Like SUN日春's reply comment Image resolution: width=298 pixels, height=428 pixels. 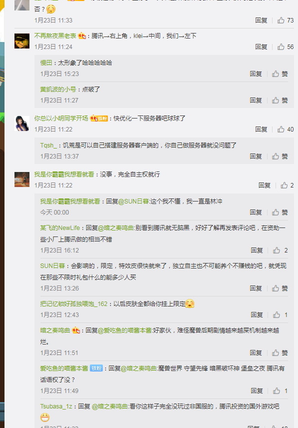(280, 288)
